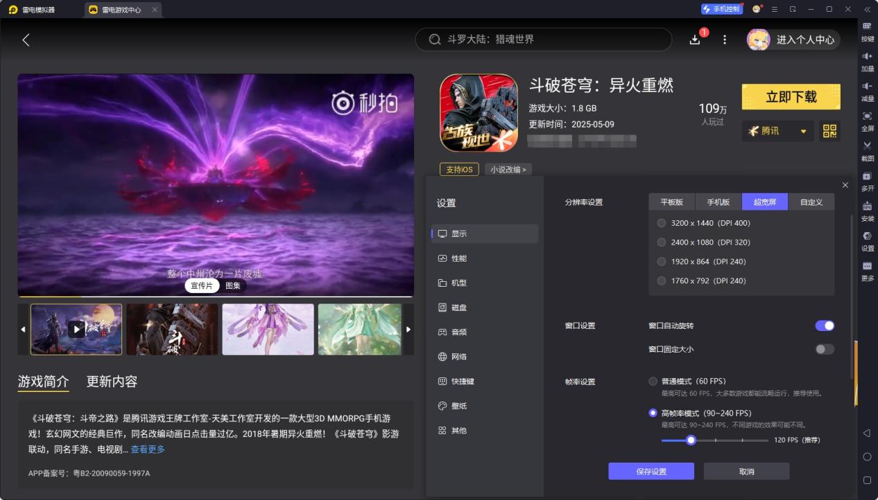Open the 壁纸 settings section

coord(485,406)
